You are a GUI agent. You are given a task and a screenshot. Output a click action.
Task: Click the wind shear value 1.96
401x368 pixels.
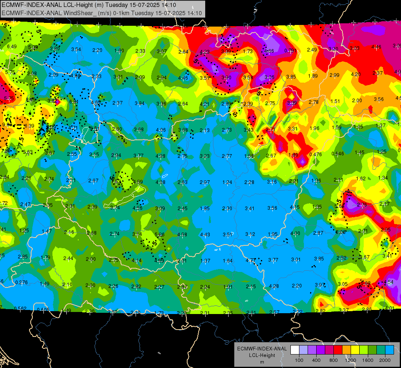(315, 128)
